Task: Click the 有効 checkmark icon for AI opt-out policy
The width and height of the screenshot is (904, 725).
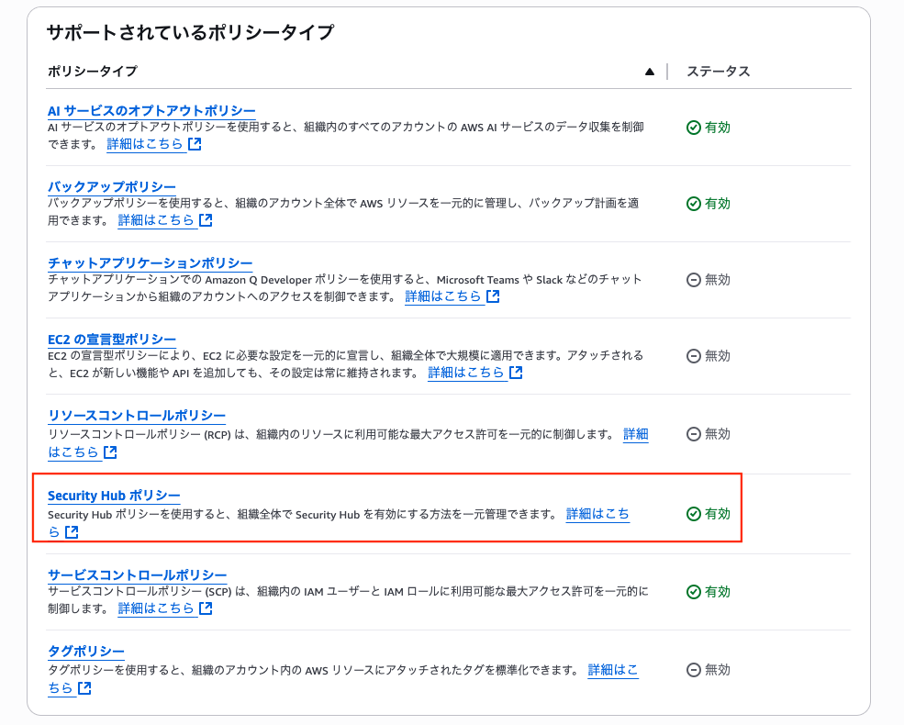Action: (694, 128)
